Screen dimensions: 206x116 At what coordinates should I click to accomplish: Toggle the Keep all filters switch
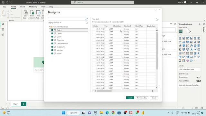click(199, 81)
